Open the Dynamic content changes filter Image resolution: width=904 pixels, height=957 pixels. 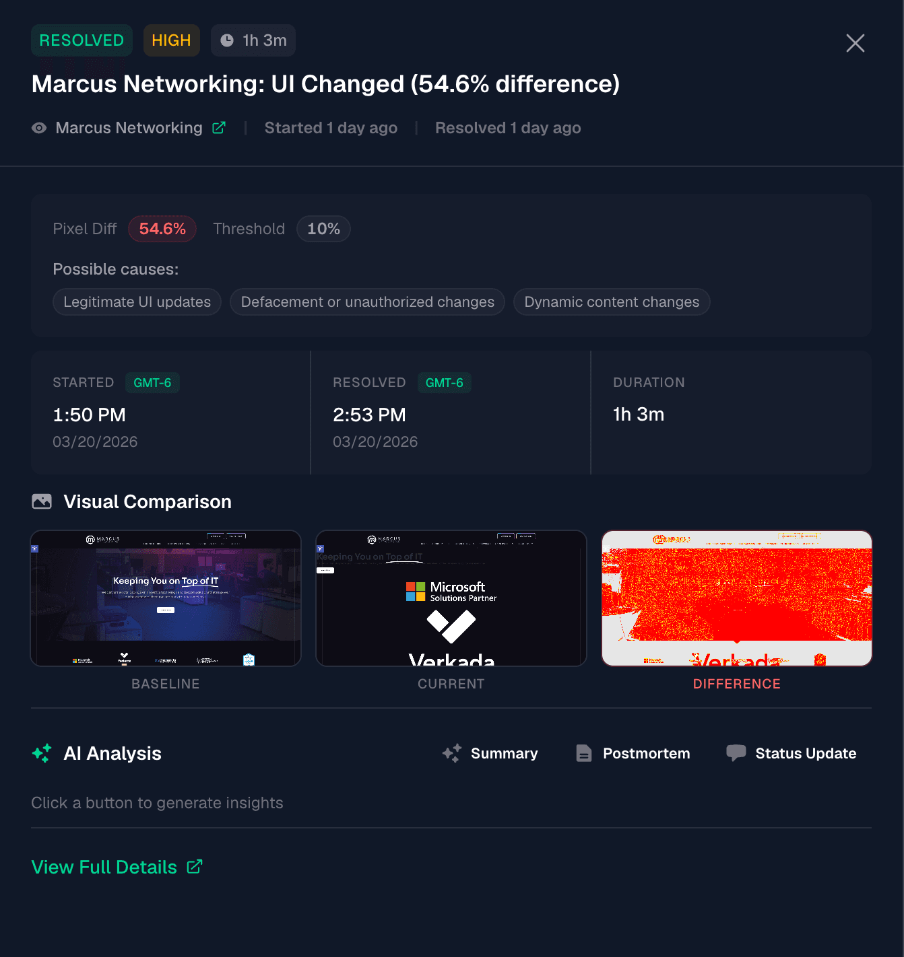click(611, 302)
